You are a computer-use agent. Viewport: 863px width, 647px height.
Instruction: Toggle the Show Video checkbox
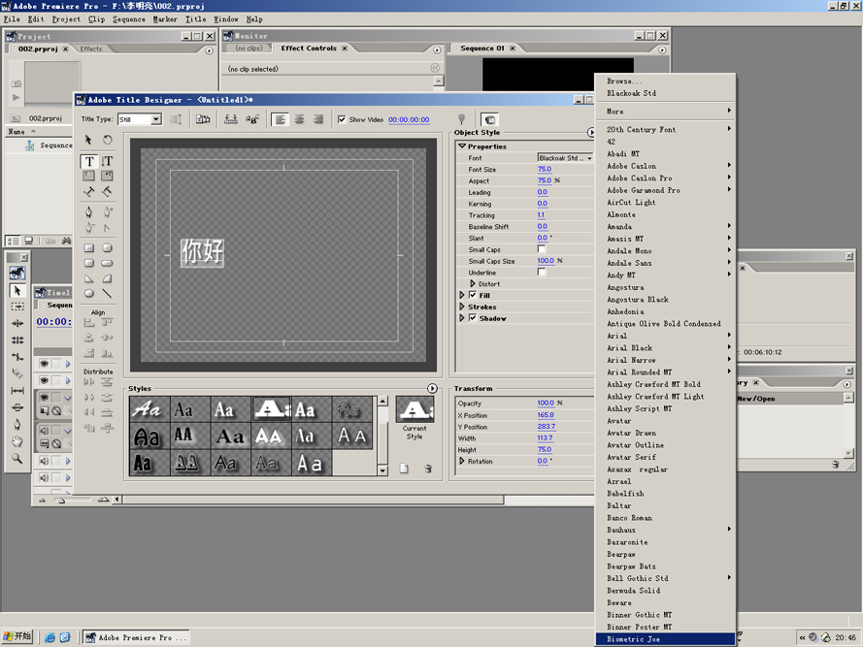click(x=342, y=119)
